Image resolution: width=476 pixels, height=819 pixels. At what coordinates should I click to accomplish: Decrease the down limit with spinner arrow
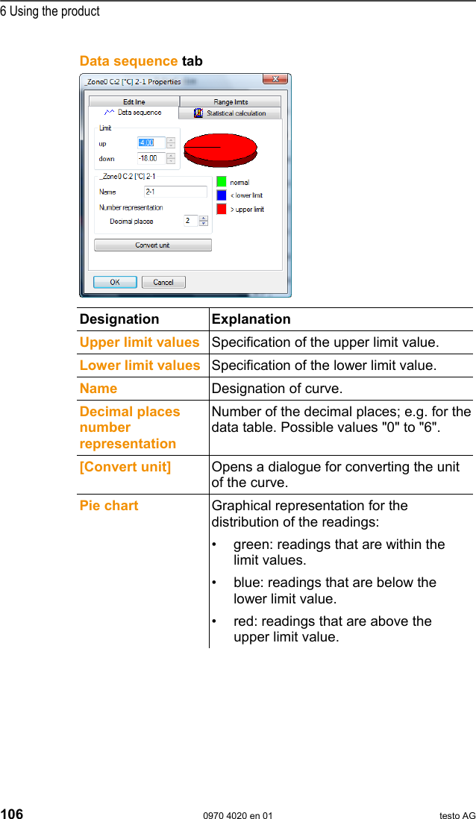click(x=171, y=161)
